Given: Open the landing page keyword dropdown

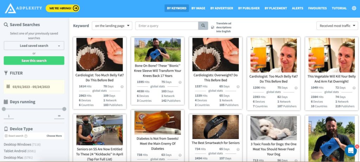Looking at the screenshot, I should [112, 26].
